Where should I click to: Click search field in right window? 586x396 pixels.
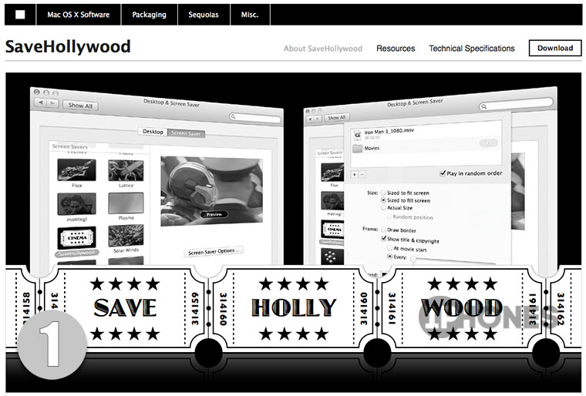tap(516, 104)
